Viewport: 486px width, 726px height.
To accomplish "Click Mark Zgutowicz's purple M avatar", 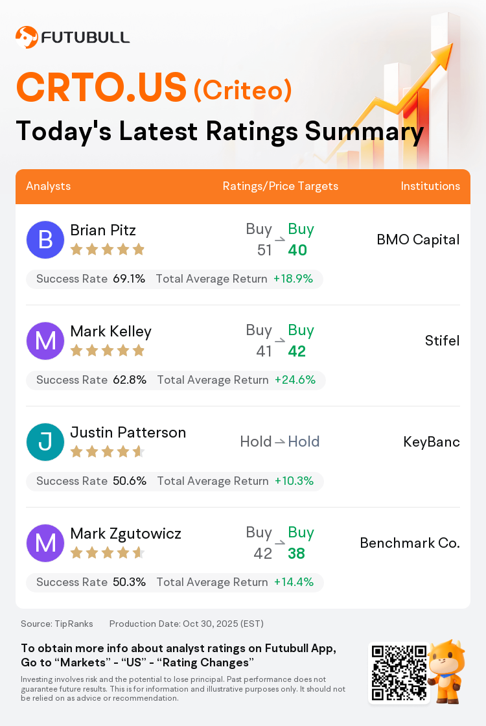I will tap(45, 543).
